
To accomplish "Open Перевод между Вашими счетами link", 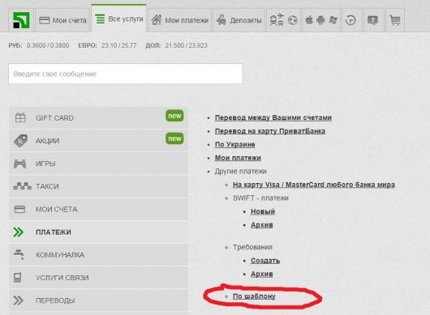I will pos(273,117).
